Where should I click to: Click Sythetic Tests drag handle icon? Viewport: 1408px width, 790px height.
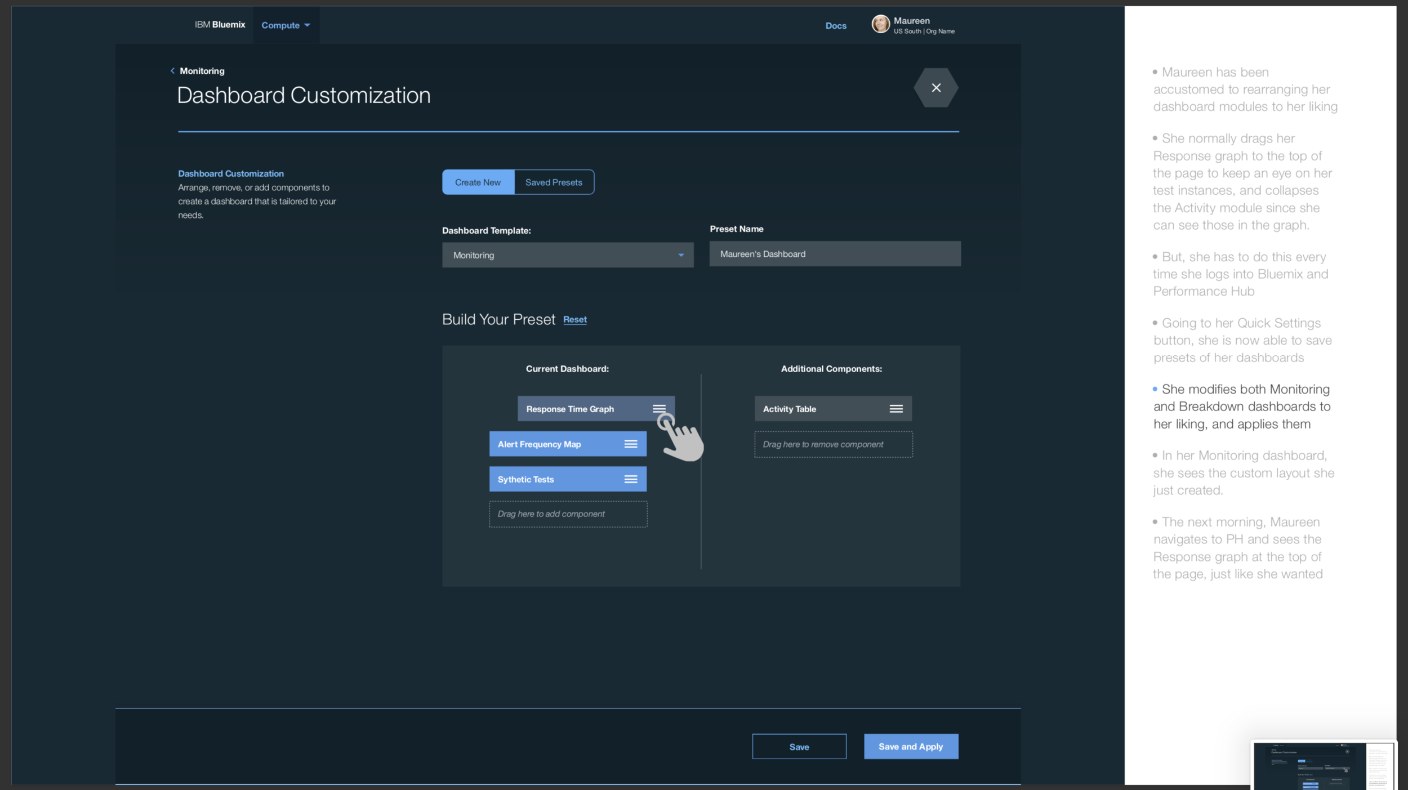coord(630,479)
